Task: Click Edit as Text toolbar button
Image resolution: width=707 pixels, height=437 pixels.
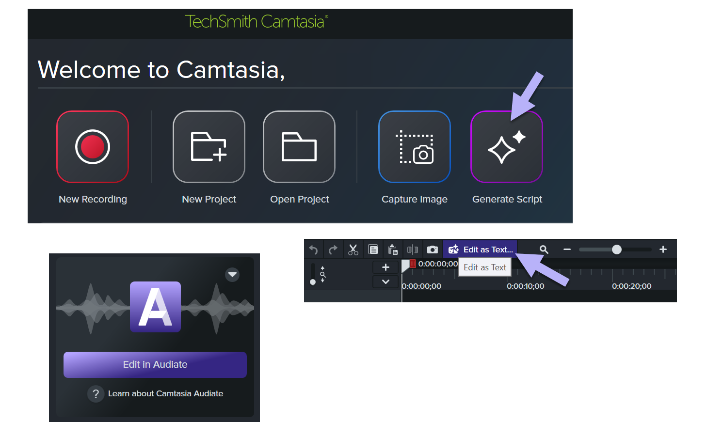Action: [481, 250]
